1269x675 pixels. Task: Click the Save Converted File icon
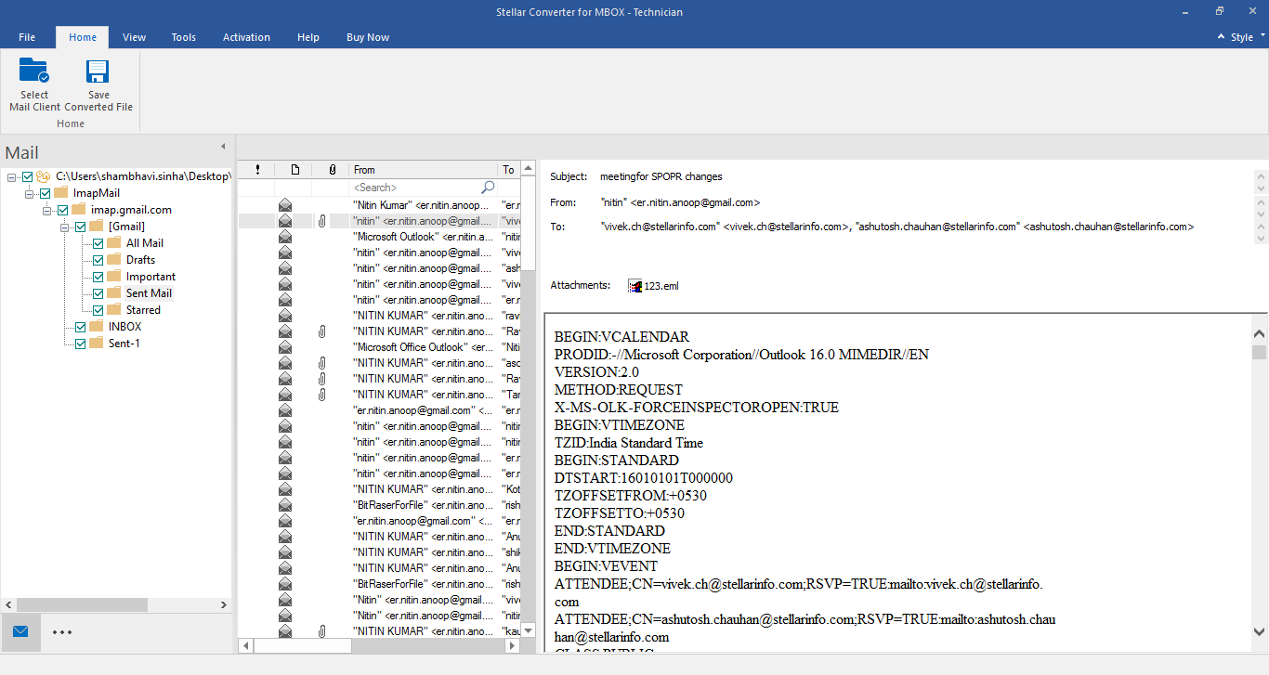point(98,72)
